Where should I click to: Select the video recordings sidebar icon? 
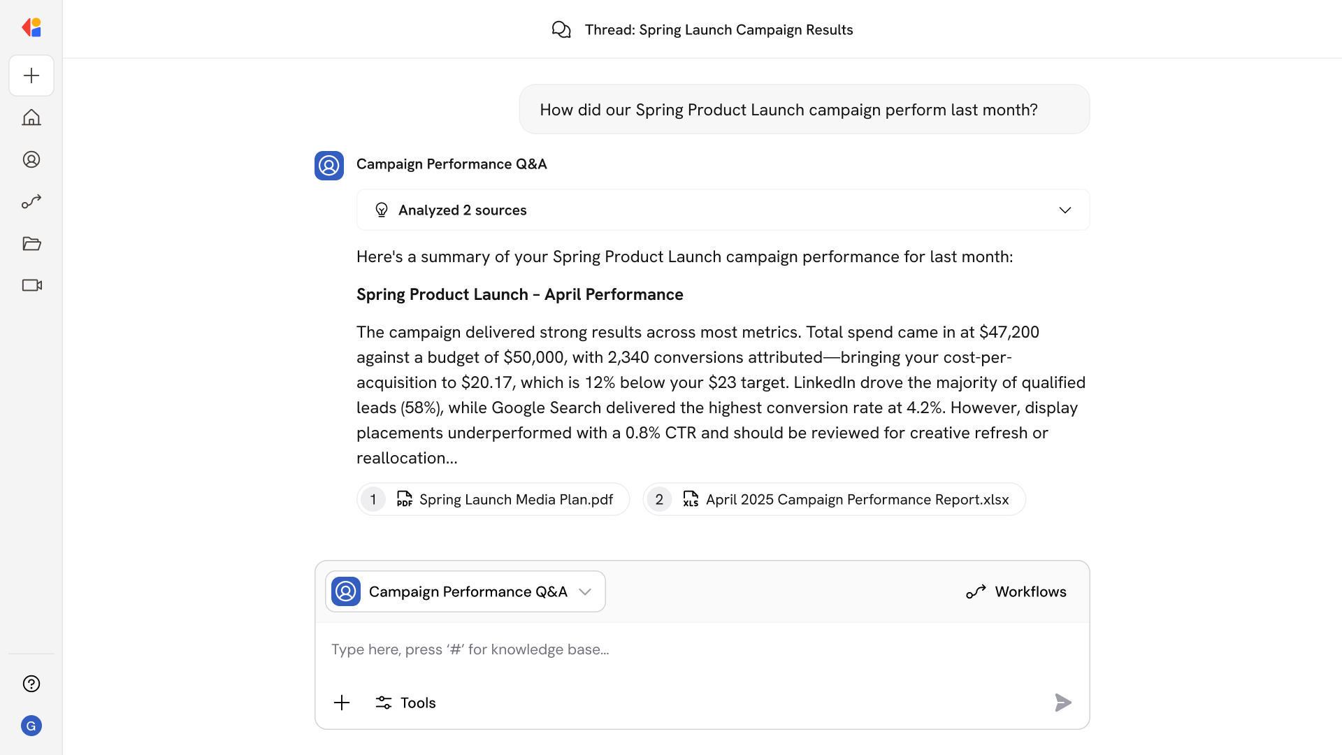(x=31, y=285)
